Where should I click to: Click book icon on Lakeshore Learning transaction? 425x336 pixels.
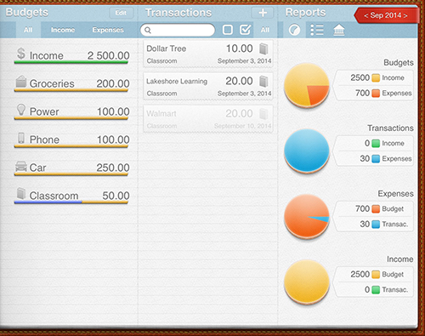pyautogui.click(x=263, y=82)
